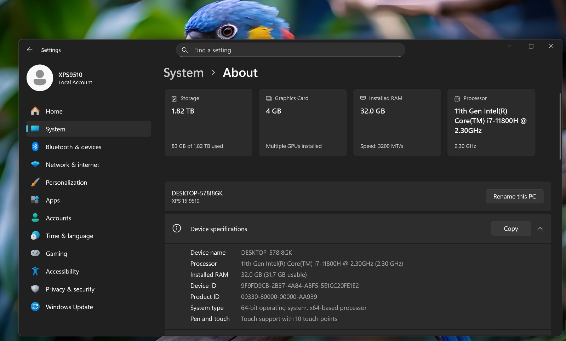Open Personalization via paintbrush icon
Screen dimensions: 566x341
[x=35, y=182]
